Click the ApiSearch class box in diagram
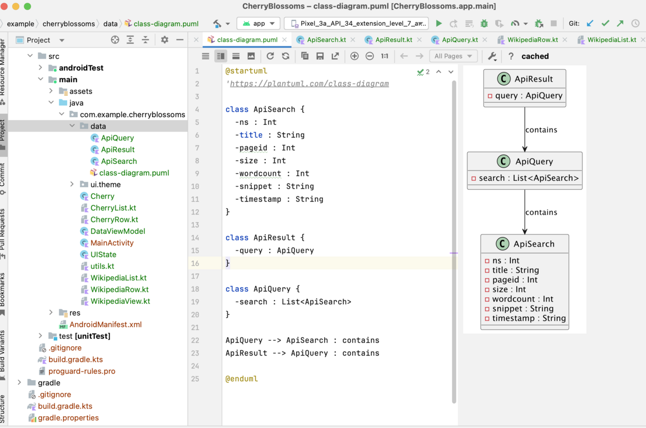This screenshot has width=646, height=428. 525,282
